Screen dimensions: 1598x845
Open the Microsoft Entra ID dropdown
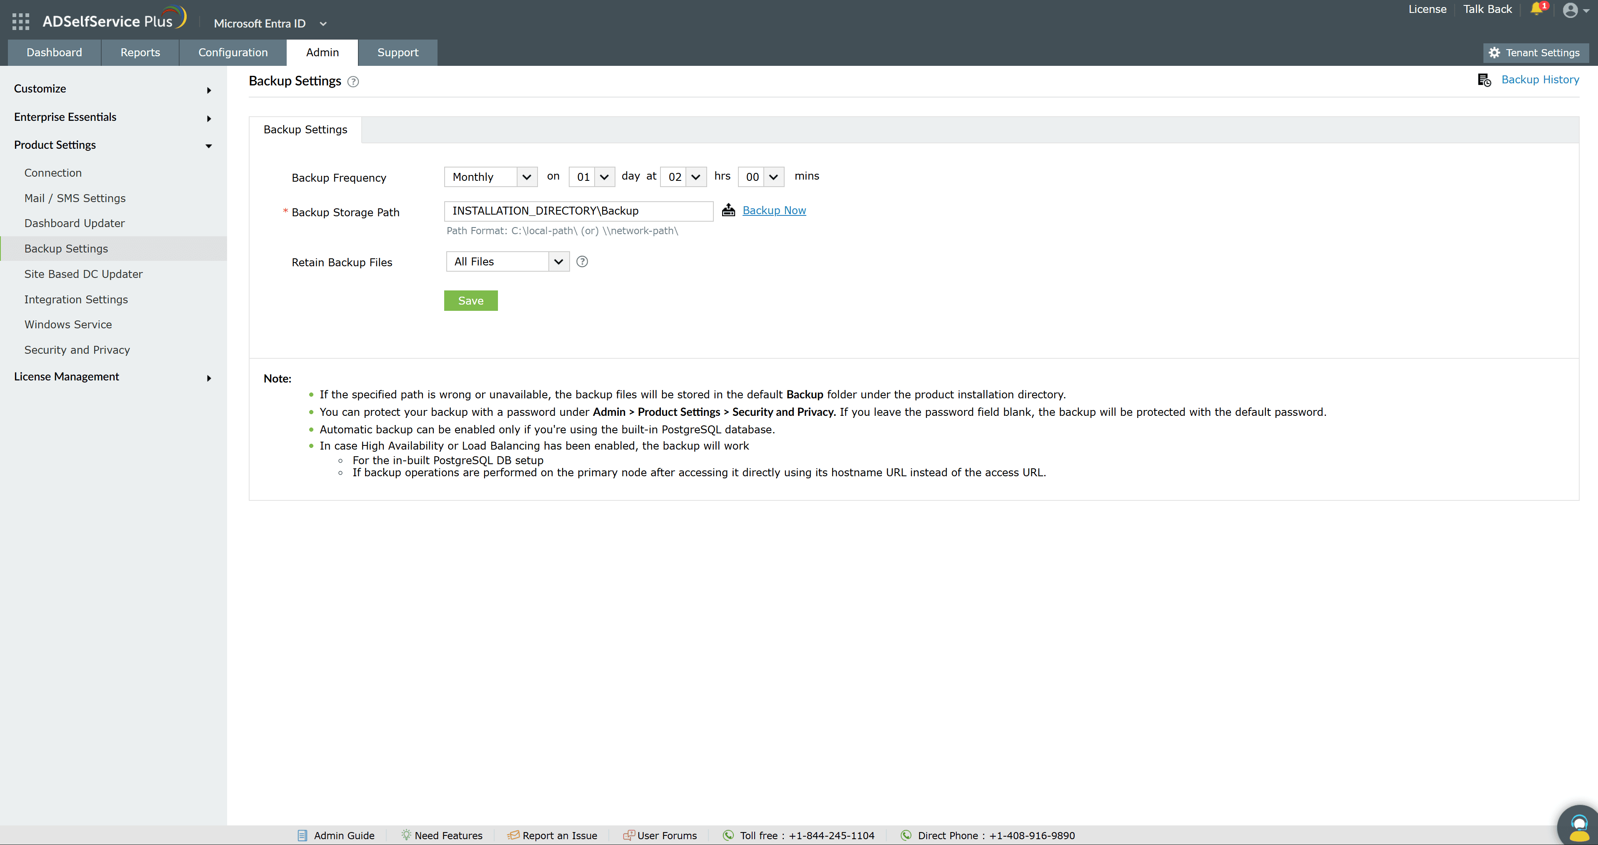pyautogui.click(x=270, y=24)
